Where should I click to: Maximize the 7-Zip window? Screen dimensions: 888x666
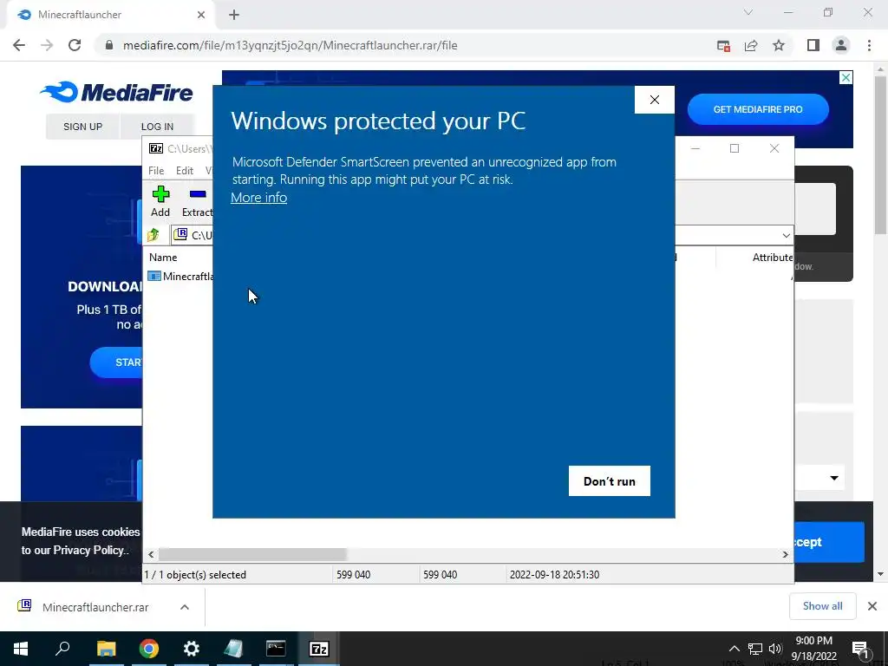coord(735,148)
